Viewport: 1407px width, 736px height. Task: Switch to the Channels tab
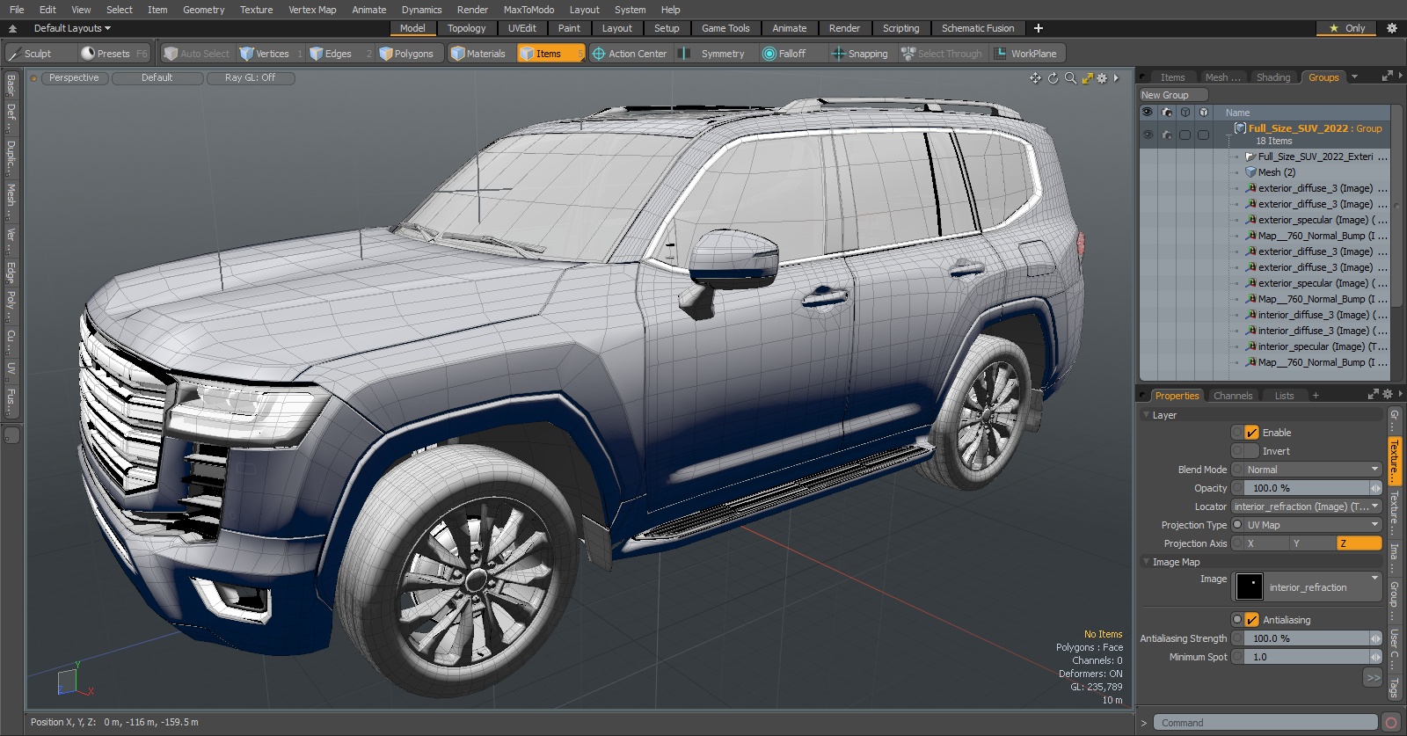pyautogui.click(x=1232, y=396)
